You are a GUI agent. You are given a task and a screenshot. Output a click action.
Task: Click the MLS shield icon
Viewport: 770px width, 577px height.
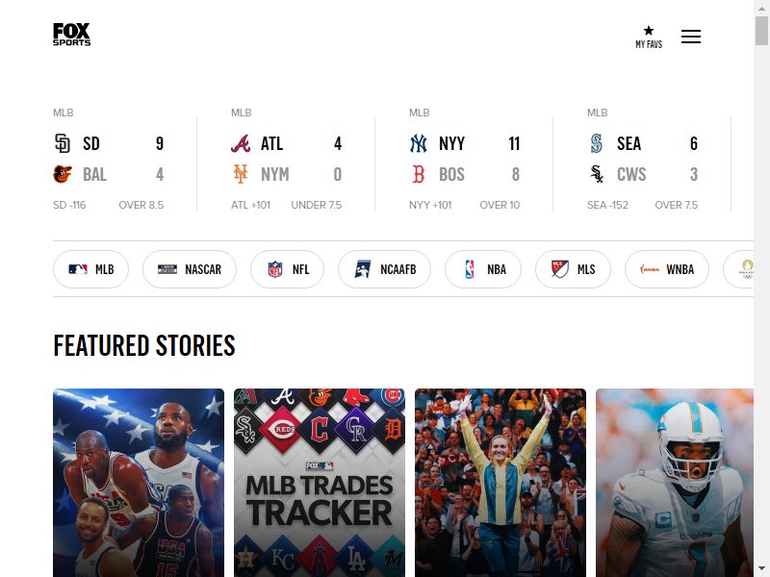click(x=559, y=269)
